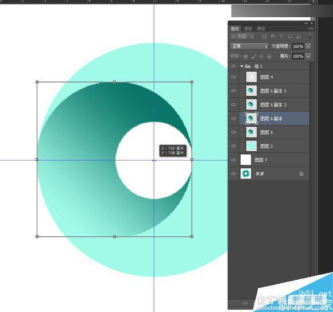Collapse the 组 1 group triangle

242,67
